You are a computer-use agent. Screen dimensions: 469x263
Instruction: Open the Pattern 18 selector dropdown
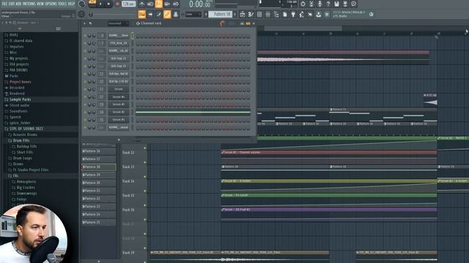(x=221, y=14)
